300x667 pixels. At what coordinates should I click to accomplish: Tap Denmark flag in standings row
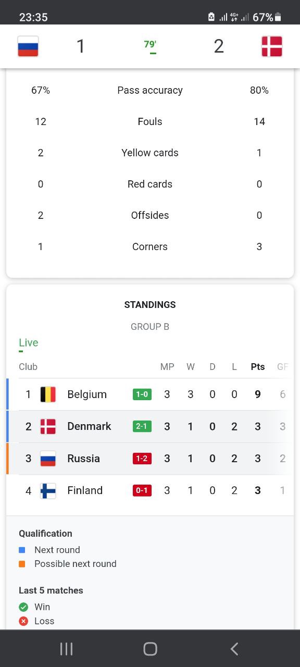48,427
